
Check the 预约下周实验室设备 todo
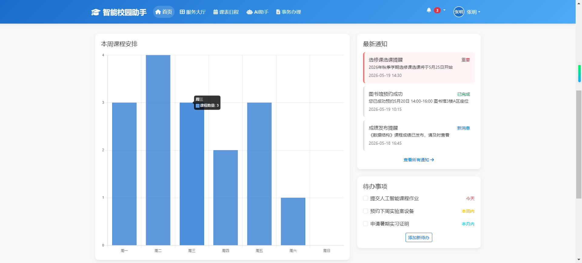click(x=366, y=211)
